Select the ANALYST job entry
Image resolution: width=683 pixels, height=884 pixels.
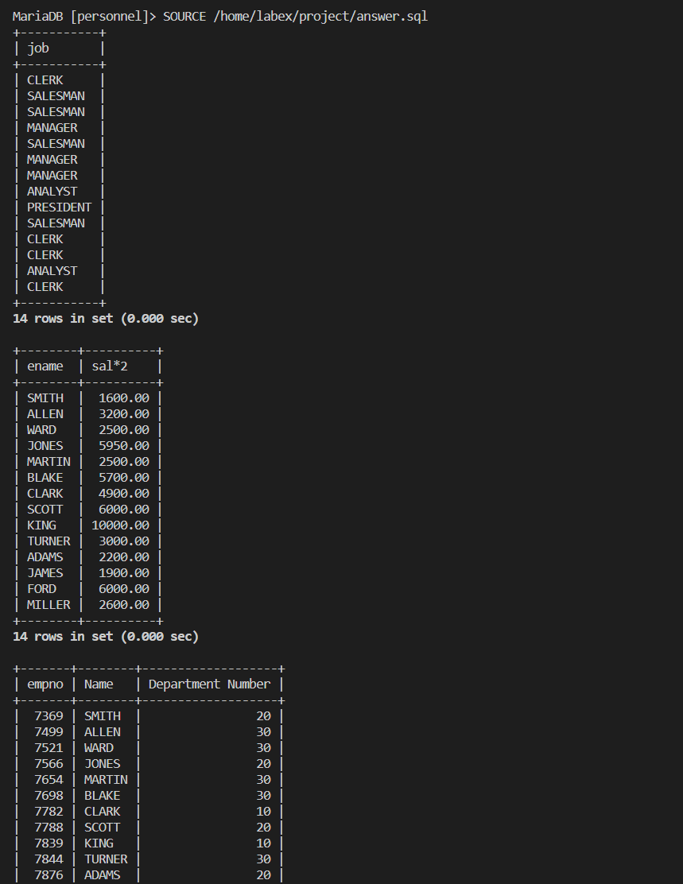[x=52, y=191]
